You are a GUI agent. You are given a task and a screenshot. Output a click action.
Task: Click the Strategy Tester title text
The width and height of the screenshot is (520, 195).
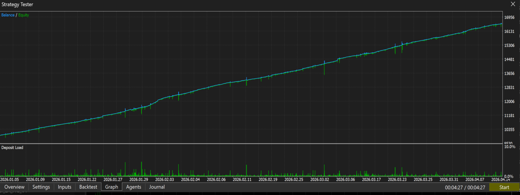[17, 5]
